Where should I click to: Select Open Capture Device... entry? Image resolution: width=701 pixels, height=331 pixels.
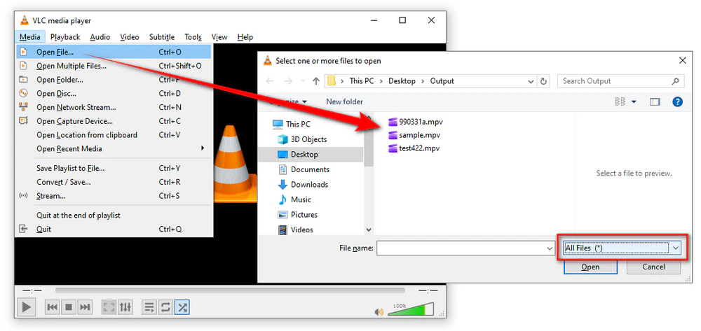tap(114, 121)
